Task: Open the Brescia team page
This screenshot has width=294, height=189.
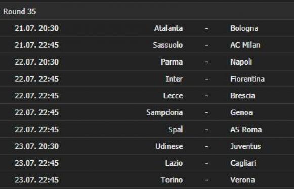Action: (242, 96)
